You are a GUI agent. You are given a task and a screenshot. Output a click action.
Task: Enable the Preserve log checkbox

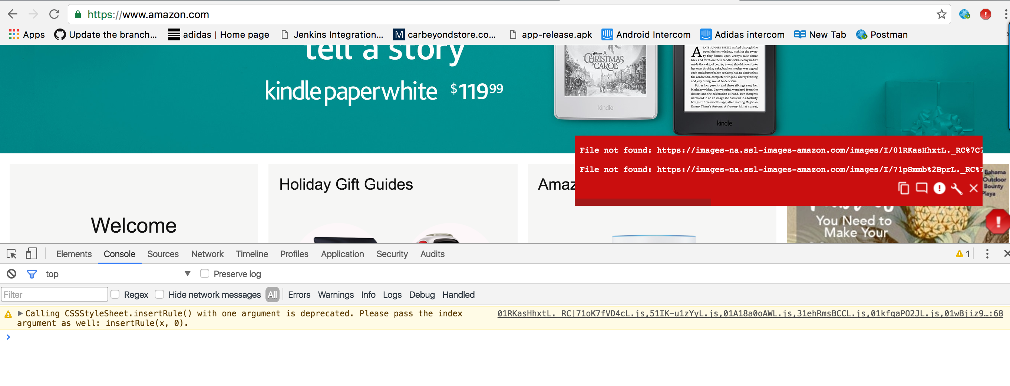[x=204, y=273]
